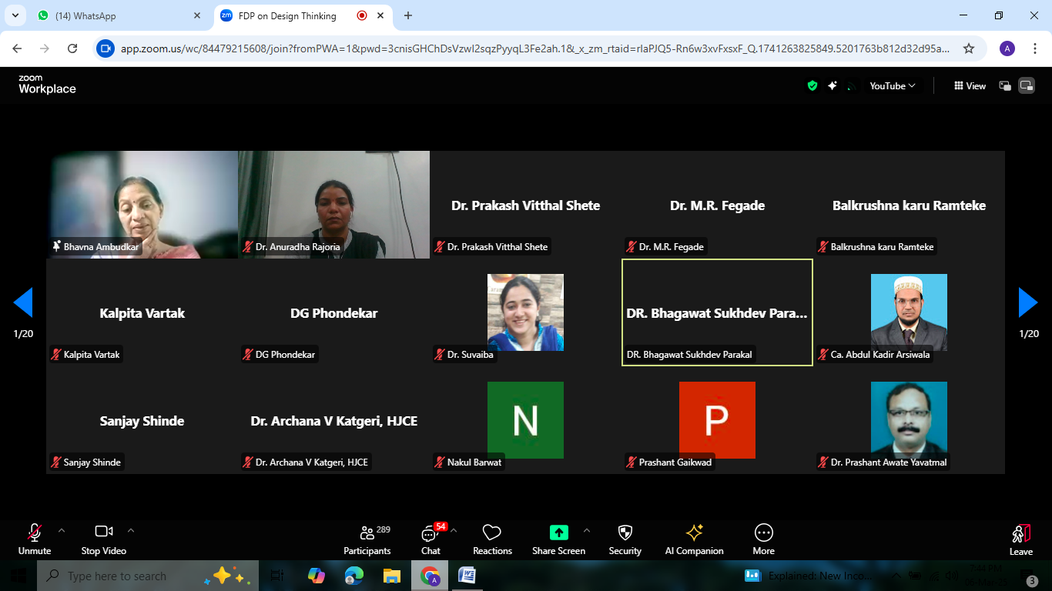Switch to the WhatsApp browser tab

pyautogui.click(x=108, y=15)
